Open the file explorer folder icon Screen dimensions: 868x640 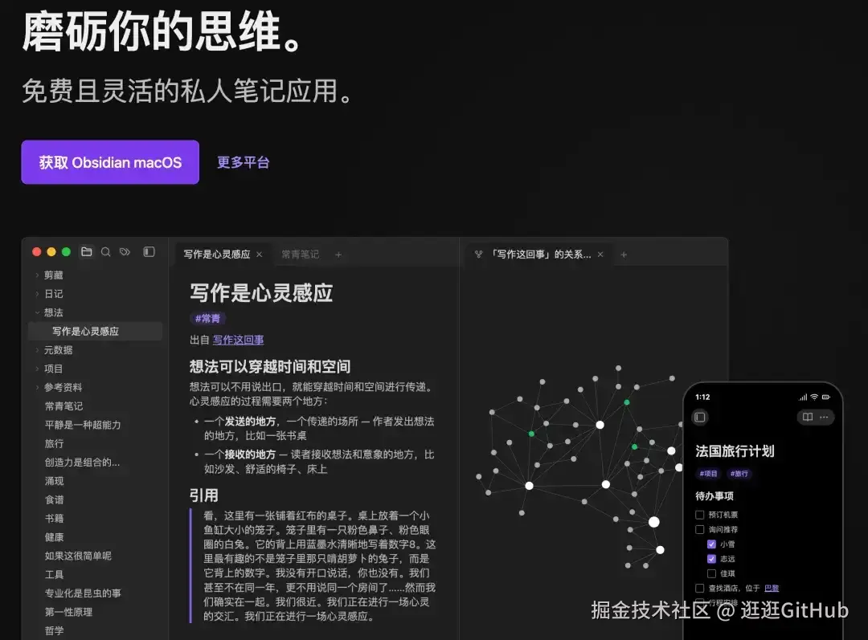tap(86, 251)
